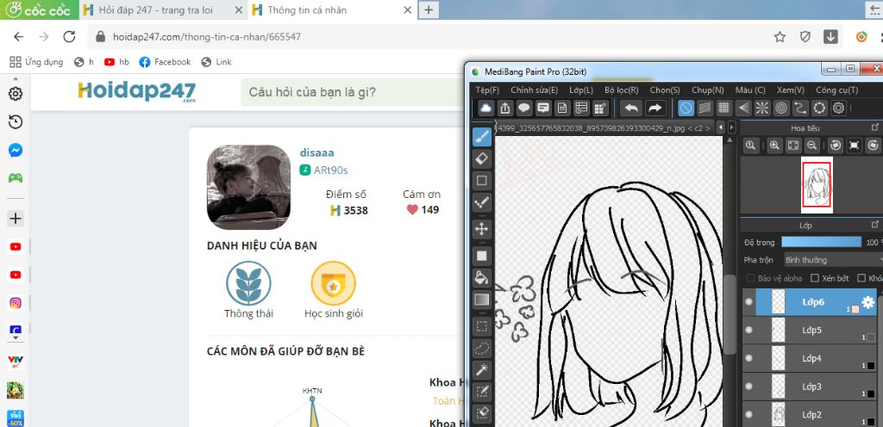The width and height of the screenshot is (883, 427).
Task: Enable parallel lines snap
Action: (705, 108)
